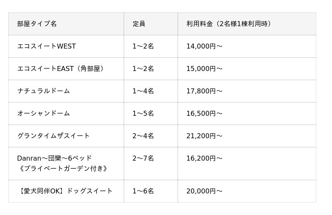Select the 【愛犬同伴OK】ドッグスイート room name
Image resolution: width=332 pixels, height=215 pixels.
65,191
